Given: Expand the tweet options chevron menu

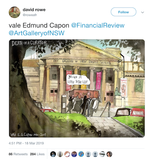Looking at the screenshot, I should [x=143, y=12].
